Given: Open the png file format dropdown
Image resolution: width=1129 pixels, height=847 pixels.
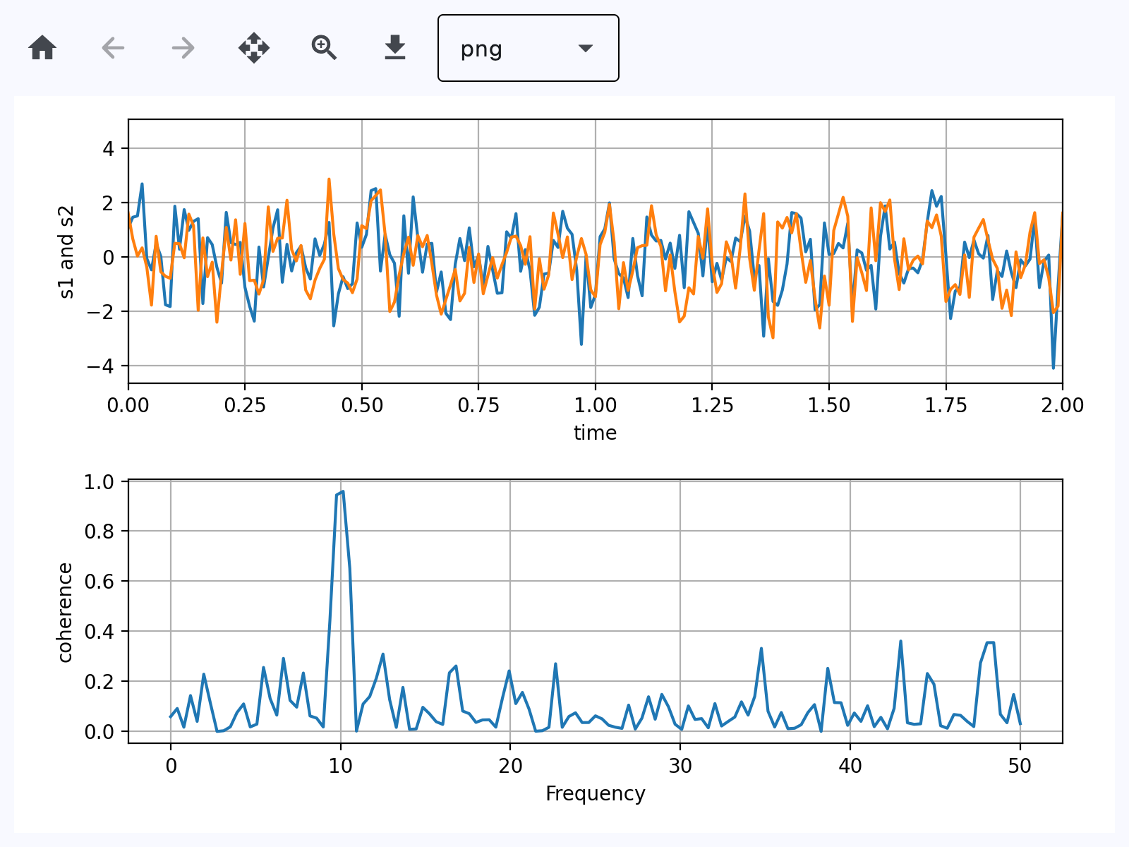Looking at the screenshot, I should (x=528, y=48).
